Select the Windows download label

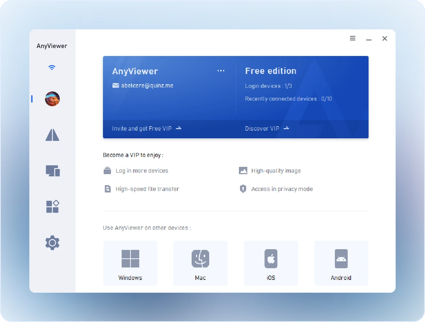[130, 278]
